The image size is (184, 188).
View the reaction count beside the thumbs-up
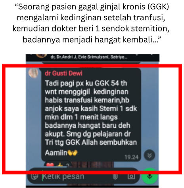pyautogui.click(x=68, y=165)
